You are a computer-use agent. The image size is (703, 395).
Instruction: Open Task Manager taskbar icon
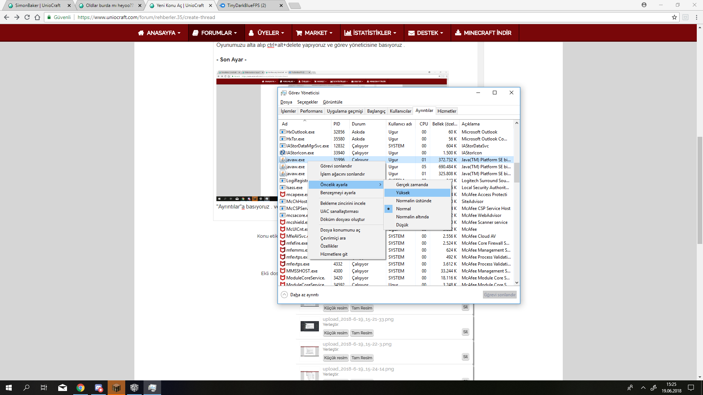152,388
